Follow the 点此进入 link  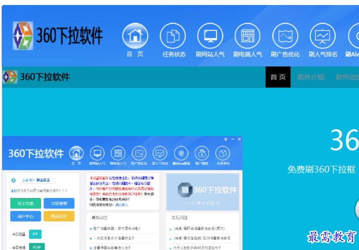click(x=122, y=205)
